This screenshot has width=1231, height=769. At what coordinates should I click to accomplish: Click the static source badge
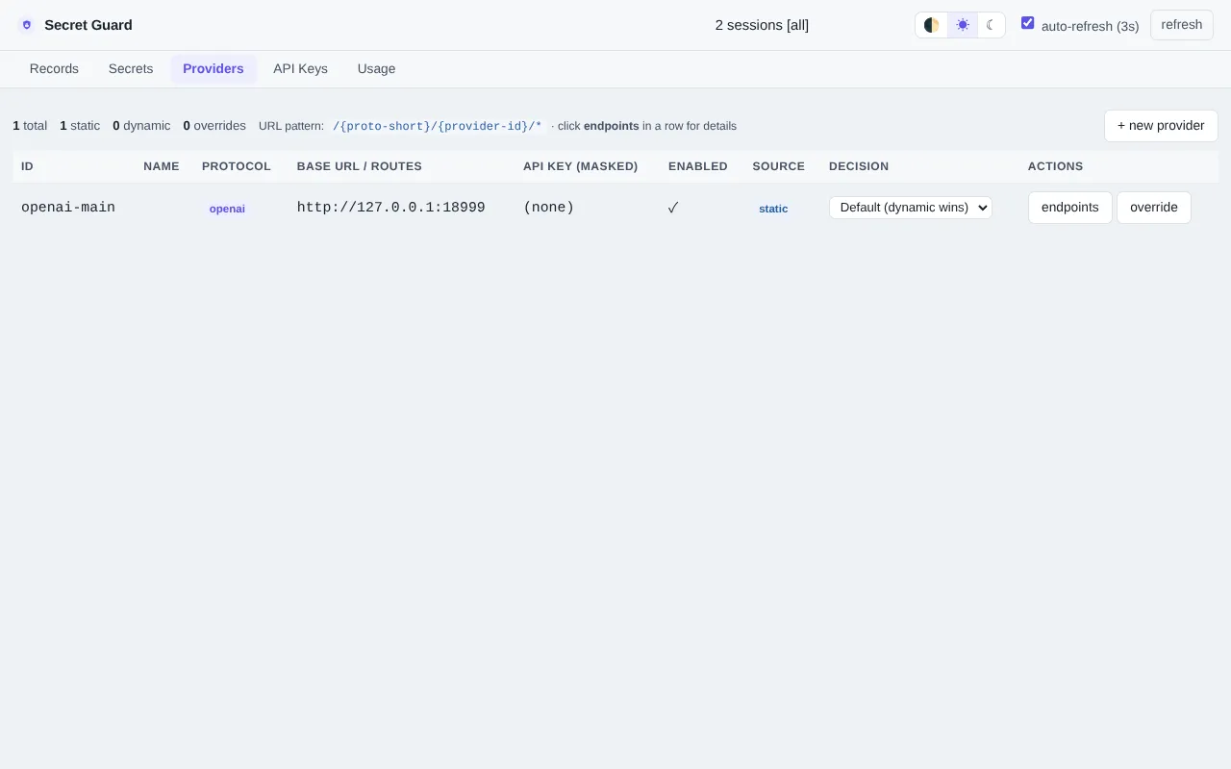point(773,209)
